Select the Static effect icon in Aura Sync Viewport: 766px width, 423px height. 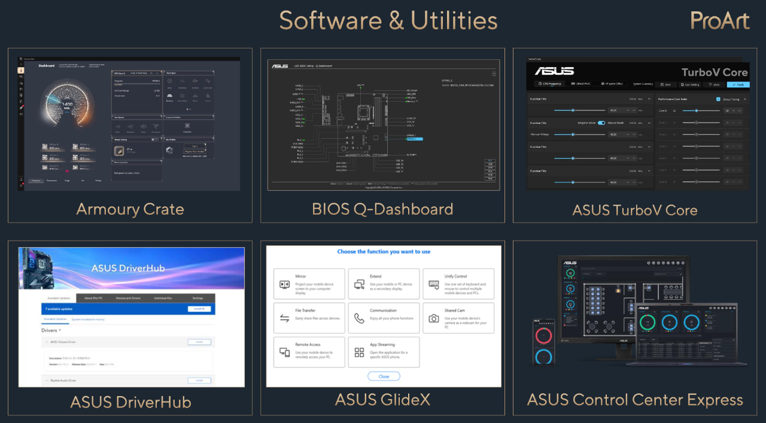coord(169,81)
